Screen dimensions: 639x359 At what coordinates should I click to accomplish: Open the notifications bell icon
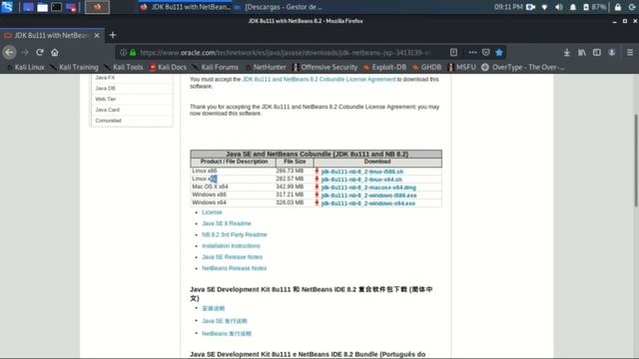pos(572,7)
